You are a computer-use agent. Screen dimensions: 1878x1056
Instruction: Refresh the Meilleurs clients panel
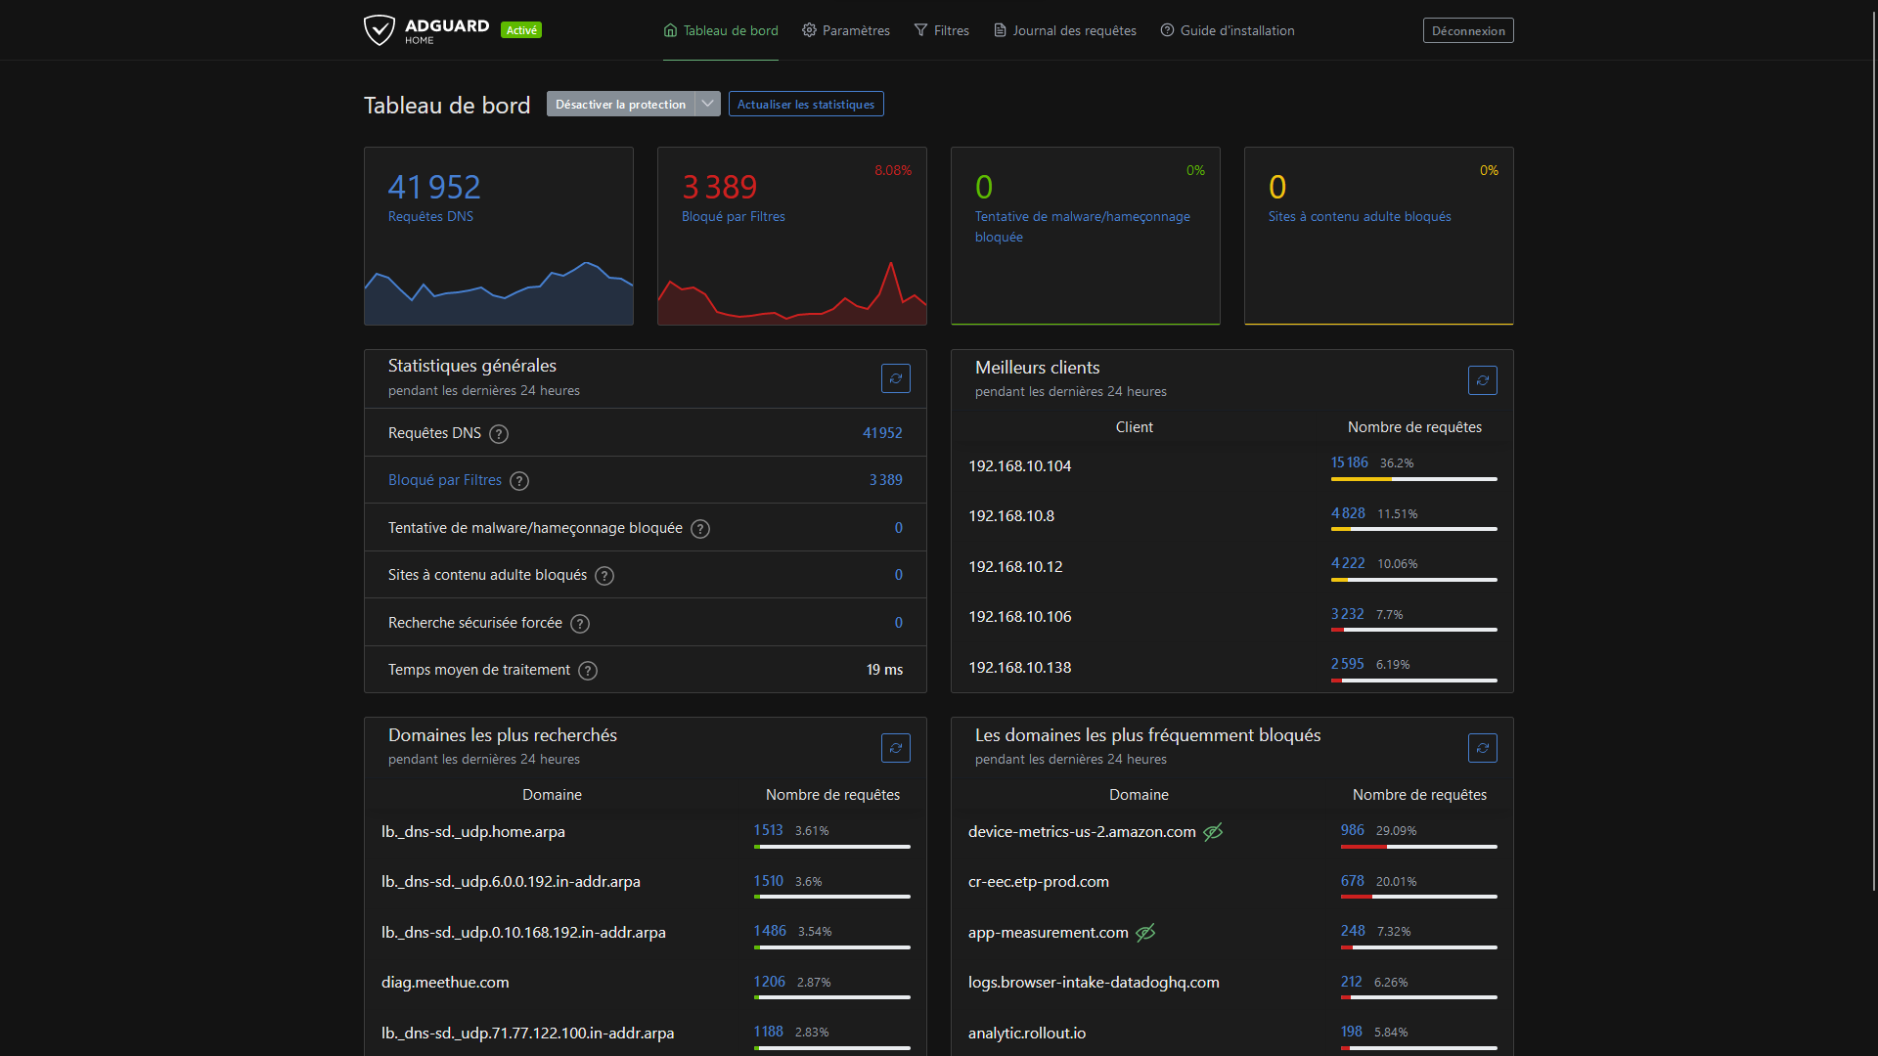(1483, 380)
